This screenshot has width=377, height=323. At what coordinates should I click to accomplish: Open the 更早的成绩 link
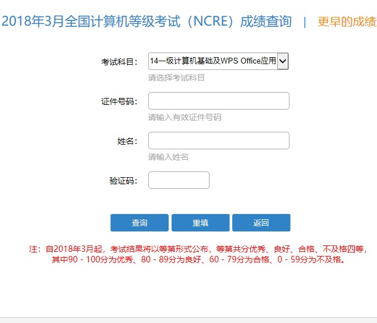pyautogui.click(x=347, y=22)
